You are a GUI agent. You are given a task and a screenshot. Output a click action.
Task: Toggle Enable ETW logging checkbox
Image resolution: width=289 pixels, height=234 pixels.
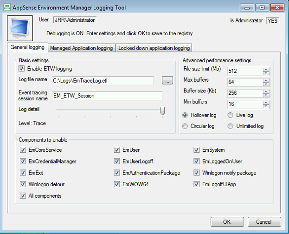coord(21,69)
